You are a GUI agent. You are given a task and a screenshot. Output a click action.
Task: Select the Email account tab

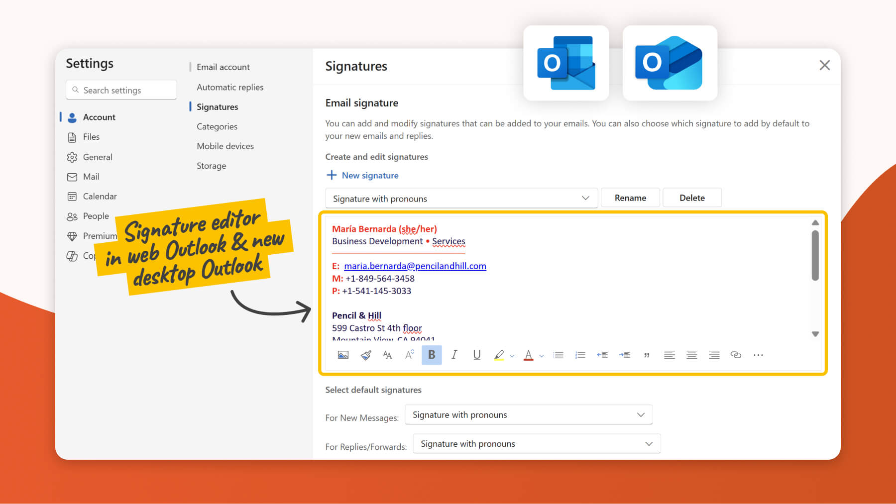coord(223,67)
